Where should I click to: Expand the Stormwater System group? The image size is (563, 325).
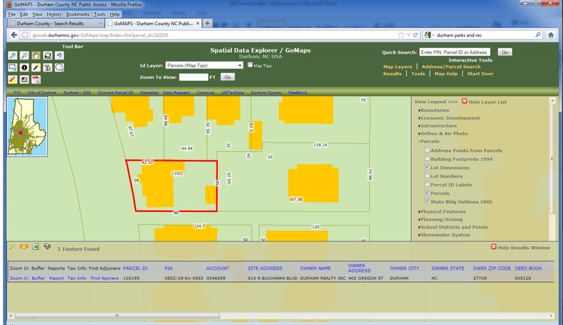tap(444, 235)
